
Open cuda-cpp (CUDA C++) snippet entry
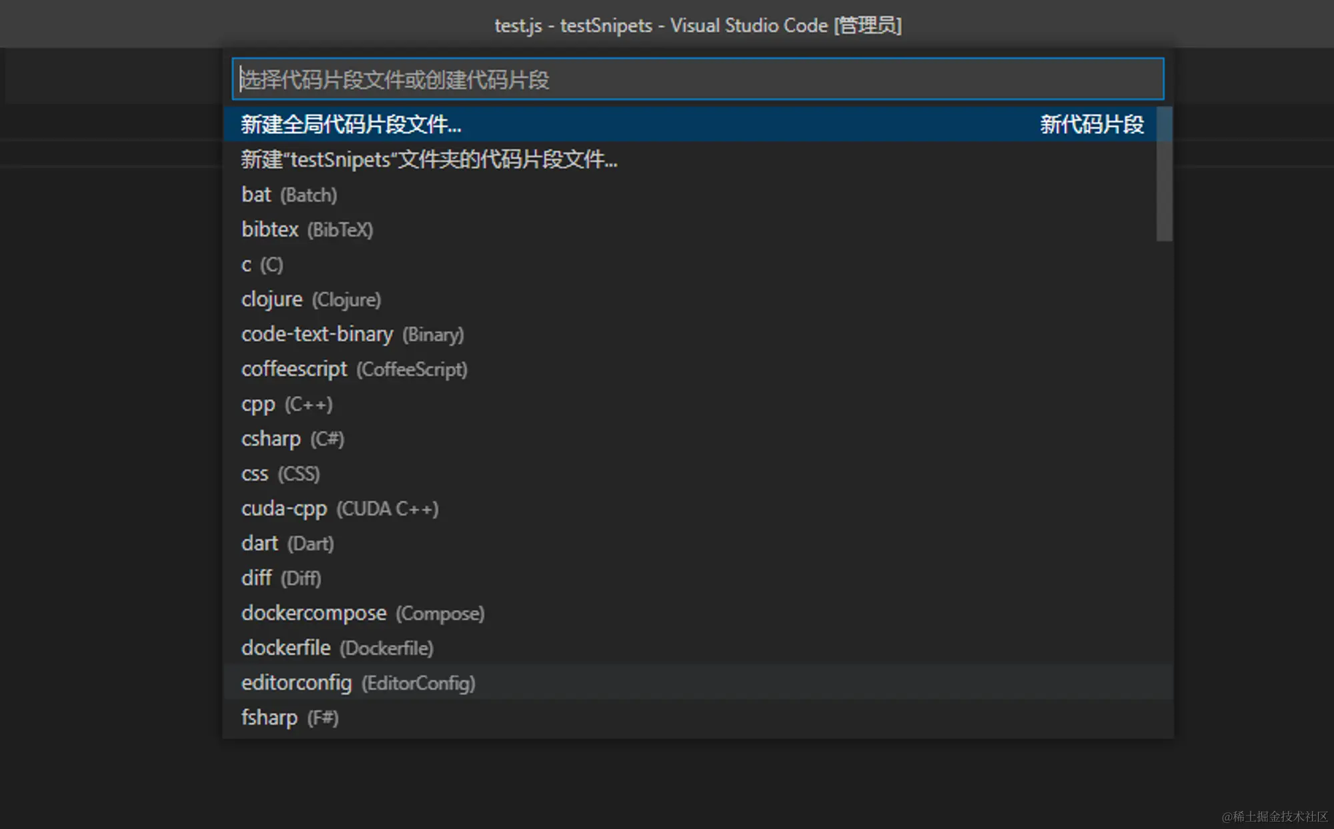pos(698,508)
